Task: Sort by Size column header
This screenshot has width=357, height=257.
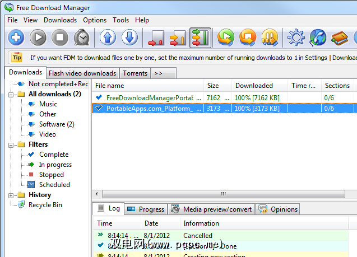Action: click(217, 86)
